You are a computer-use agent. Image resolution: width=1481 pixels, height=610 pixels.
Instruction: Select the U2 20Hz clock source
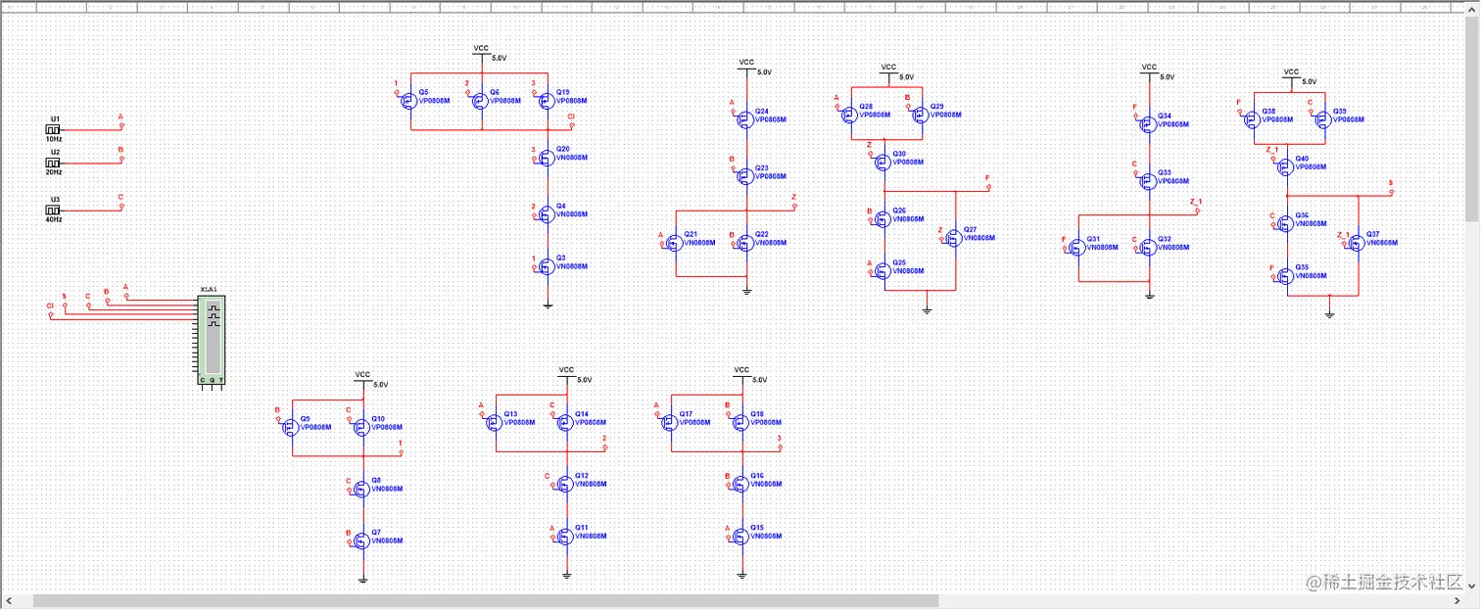(55, 163)
